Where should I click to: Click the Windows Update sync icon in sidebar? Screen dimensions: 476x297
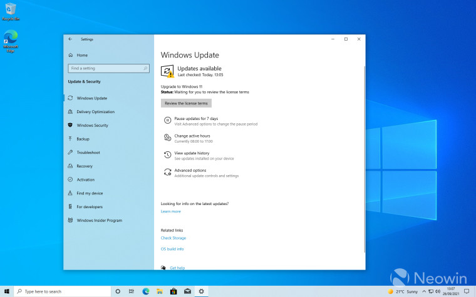tap(70, 98)
